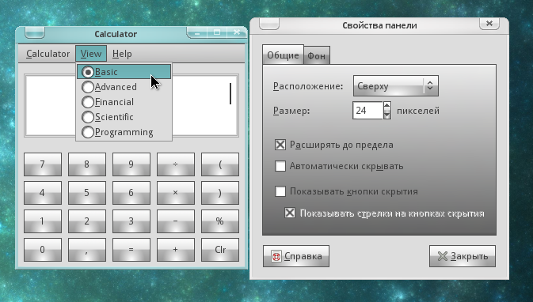Click the addition + button

[x=176, y=250]
